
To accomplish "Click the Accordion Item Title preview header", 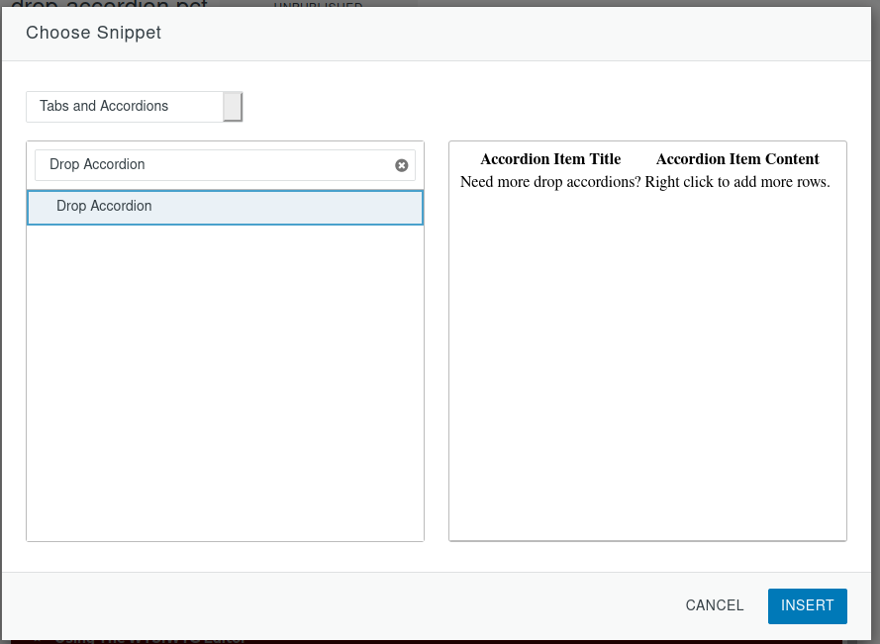I will click(x=550, y=159).
